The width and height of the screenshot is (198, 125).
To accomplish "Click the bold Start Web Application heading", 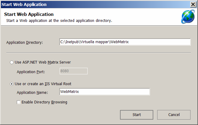I will (29, 14).
